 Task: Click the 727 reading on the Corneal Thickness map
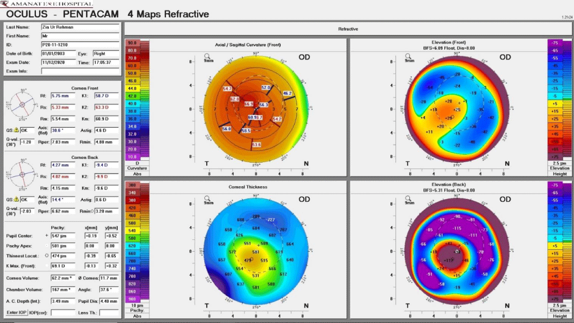[271, 220]
